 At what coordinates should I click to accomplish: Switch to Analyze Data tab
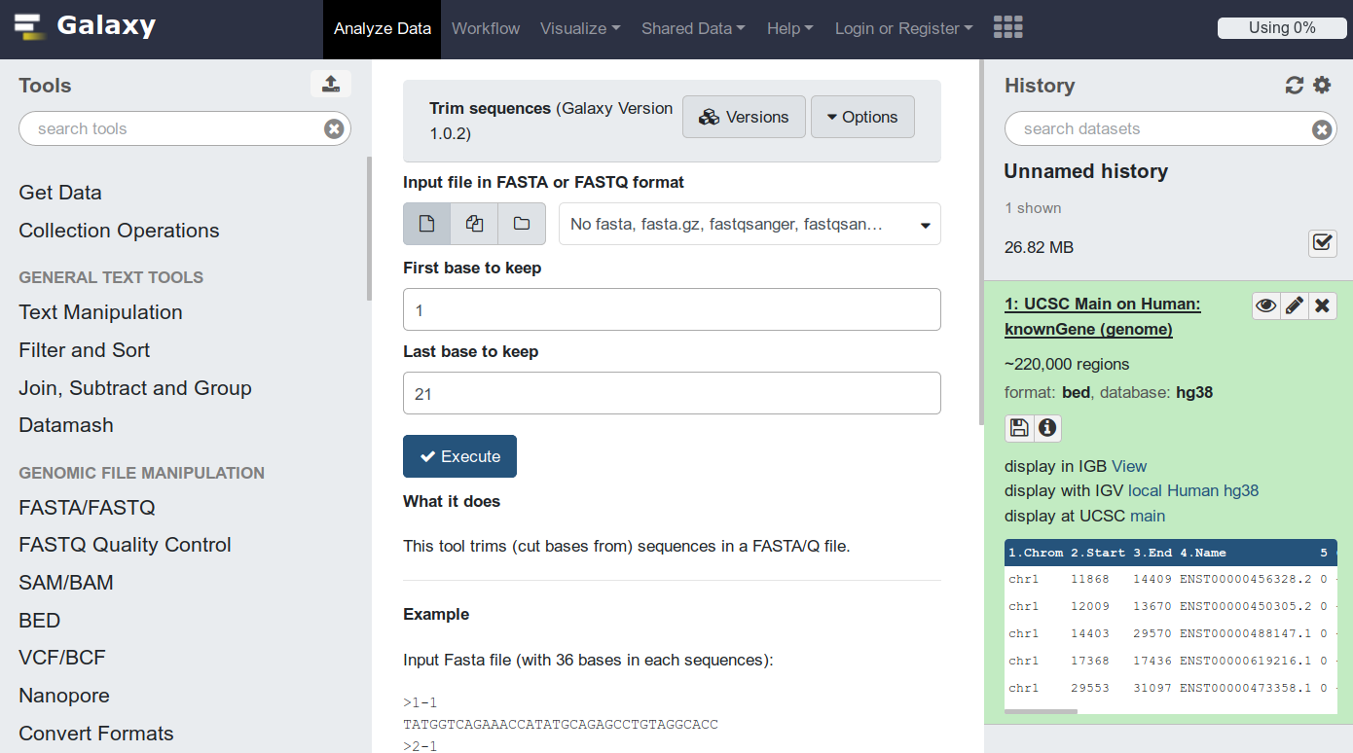pyautogui.click(x=383, y=28)
